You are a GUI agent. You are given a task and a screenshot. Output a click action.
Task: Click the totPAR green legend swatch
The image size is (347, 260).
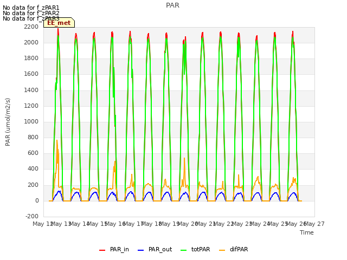(x=183, y=250)
